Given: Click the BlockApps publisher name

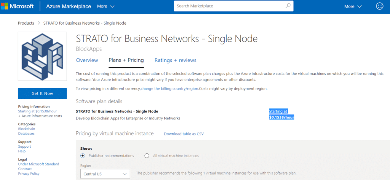Looking at the screenshot, I should (89, 49).
